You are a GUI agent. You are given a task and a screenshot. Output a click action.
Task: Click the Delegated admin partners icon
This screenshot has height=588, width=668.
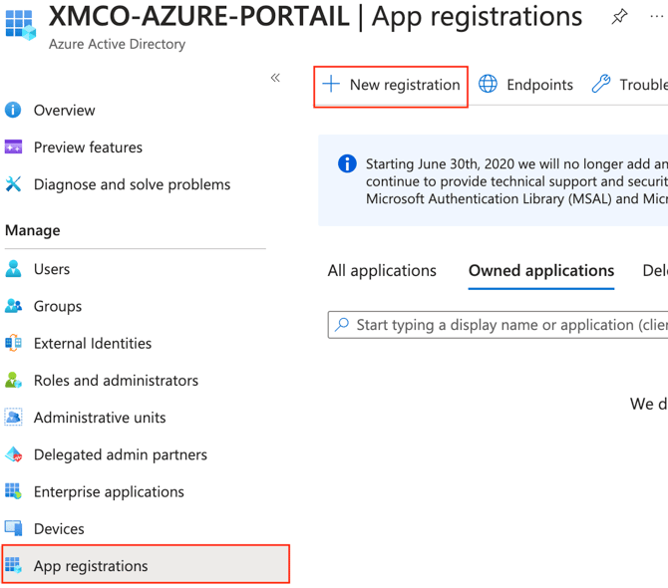coord(13,454)
